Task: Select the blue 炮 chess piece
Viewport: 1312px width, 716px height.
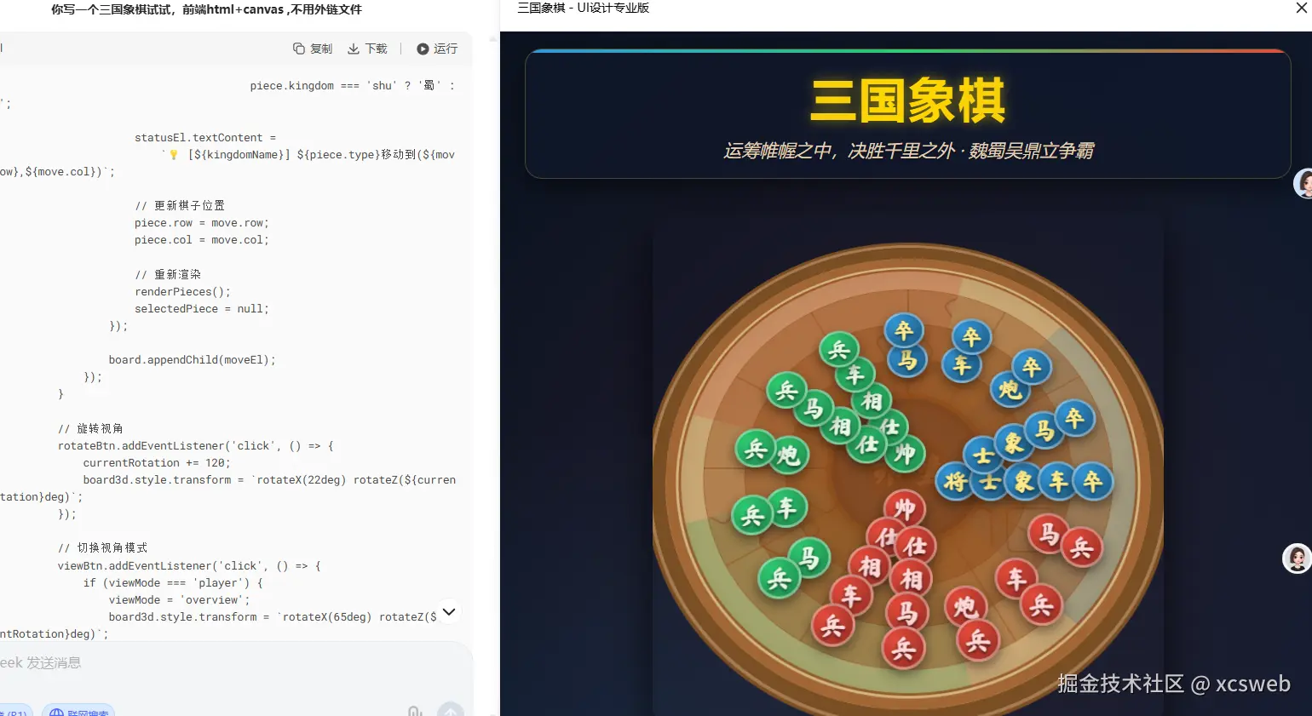Action: [x=1010, y=389]
